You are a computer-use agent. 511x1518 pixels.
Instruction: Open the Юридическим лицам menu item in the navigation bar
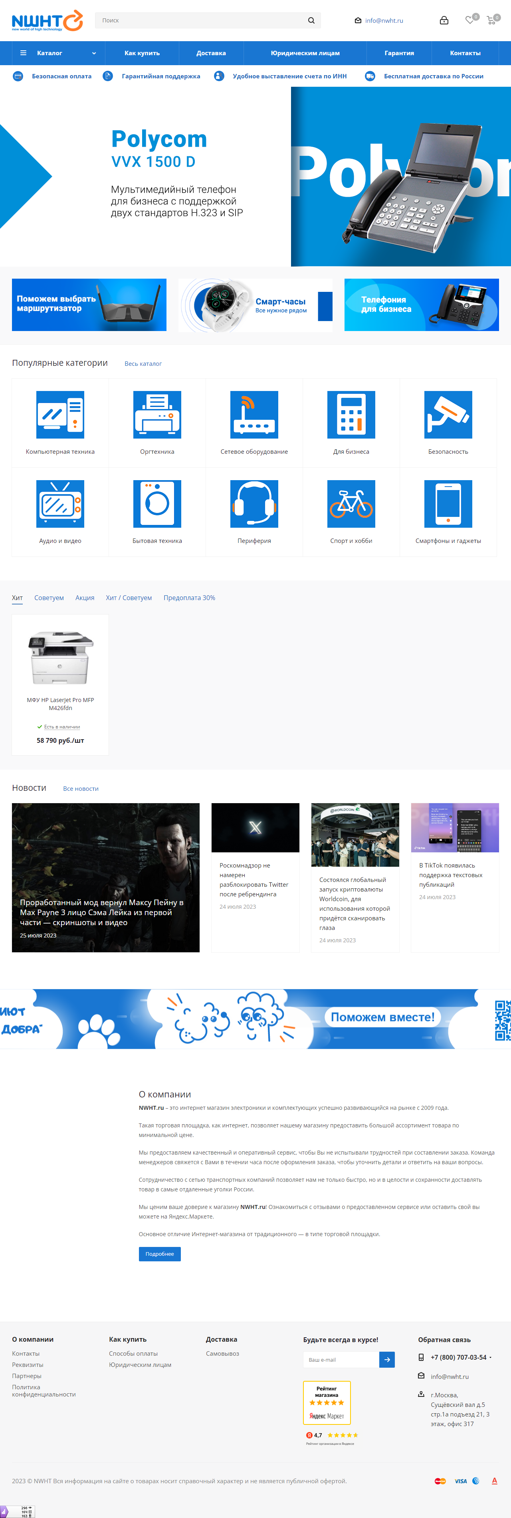click(x=305, y=53)
